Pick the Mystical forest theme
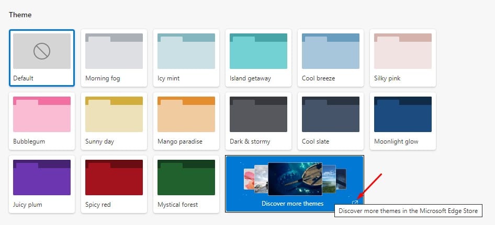 point(186,184)
